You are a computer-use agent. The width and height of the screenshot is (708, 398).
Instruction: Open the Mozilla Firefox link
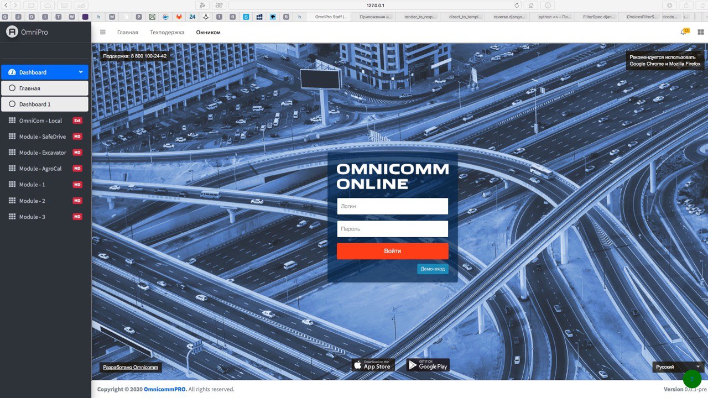click(x=685, y=64)
